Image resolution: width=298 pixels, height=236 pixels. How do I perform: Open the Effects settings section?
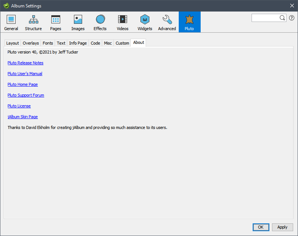coord(100,22)
